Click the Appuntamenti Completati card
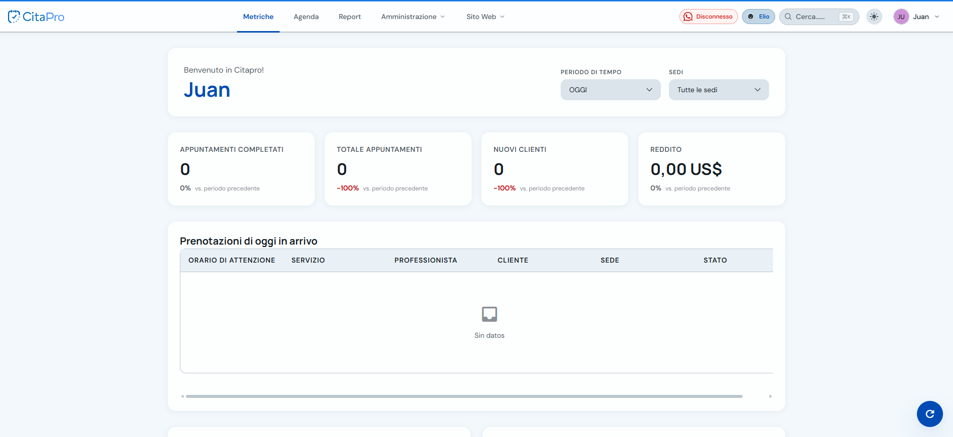The image size is (953, 437). tap(241, 169)
